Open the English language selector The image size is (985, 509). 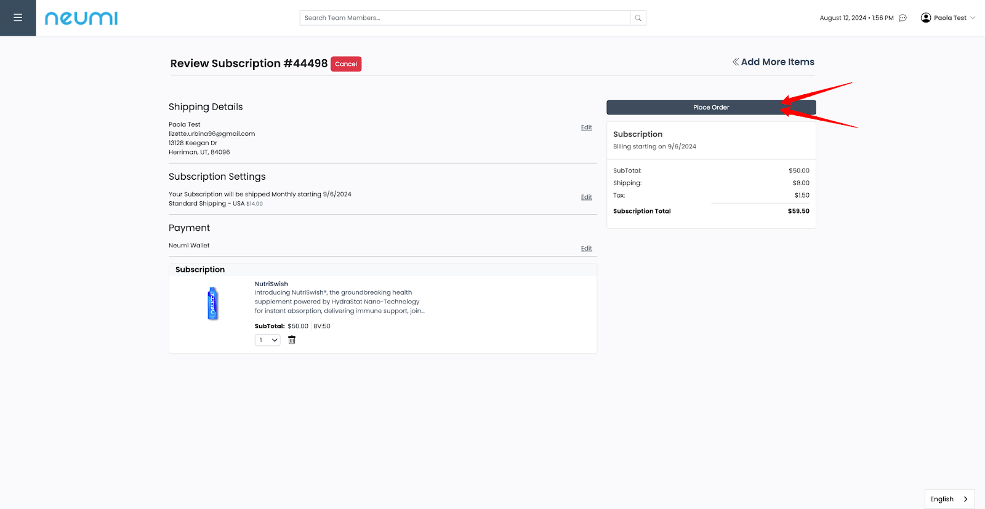tap(949, 499)
